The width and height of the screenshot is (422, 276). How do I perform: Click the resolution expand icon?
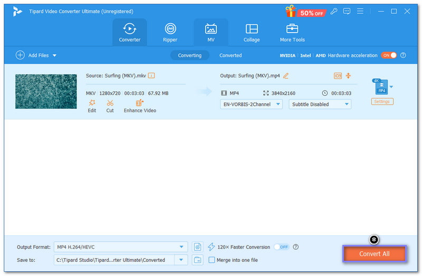[x=266, y=93]
